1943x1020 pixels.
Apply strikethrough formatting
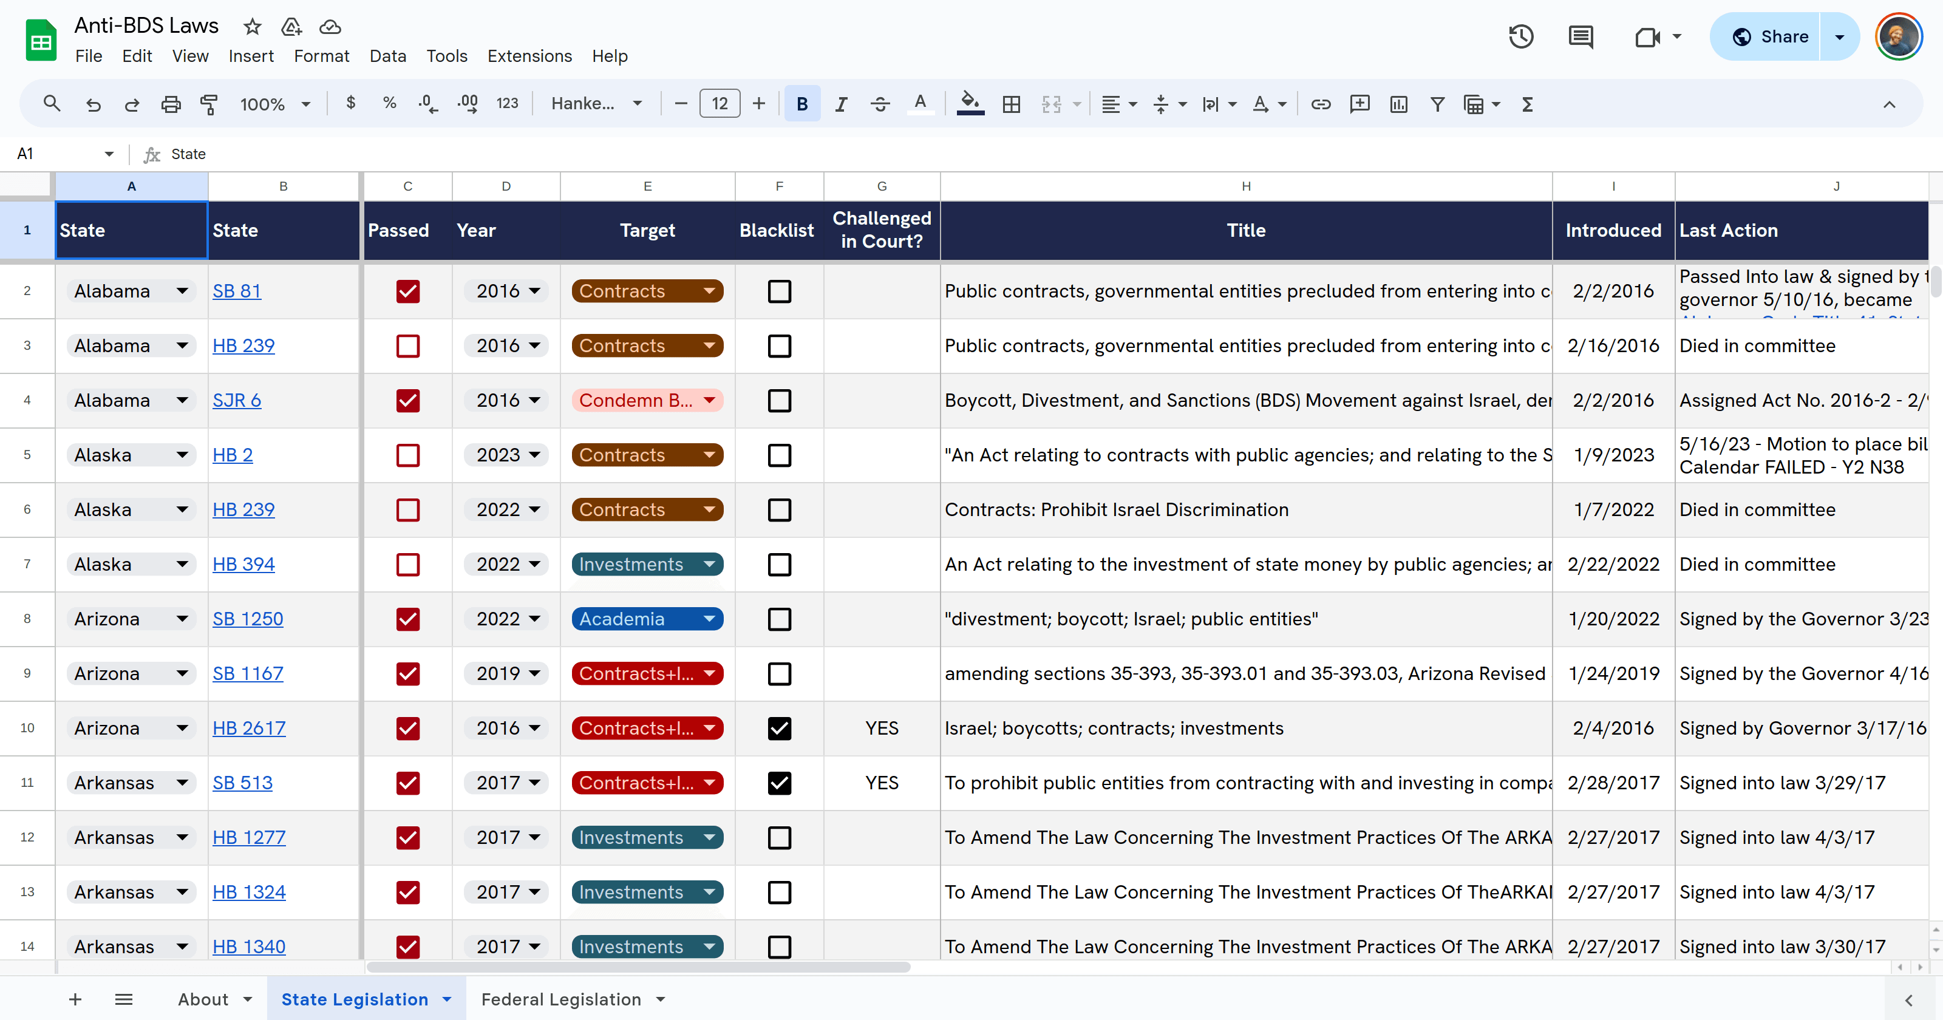(880, 104)
